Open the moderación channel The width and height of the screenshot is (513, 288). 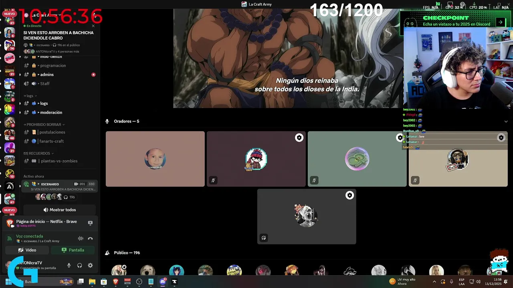click(x=59, y=112)
